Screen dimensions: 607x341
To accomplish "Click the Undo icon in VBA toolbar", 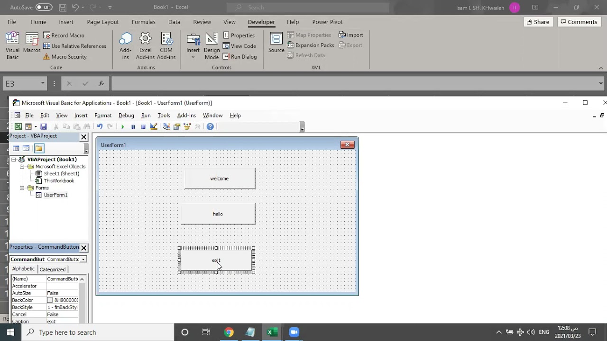I will click(100, 126).
